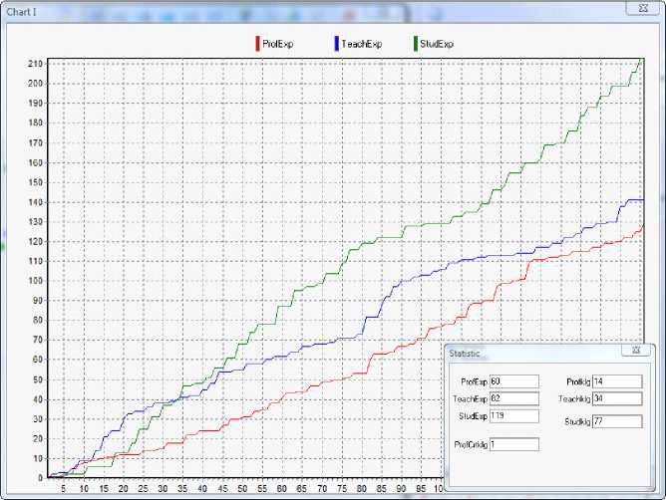666x500 pixels.
Task: Click the green StudExp legend color marker
Action: (416, 44)
